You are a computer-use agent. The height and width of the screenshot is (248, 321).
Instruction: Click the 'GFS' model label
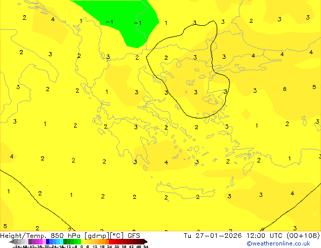tap(134, 236)
